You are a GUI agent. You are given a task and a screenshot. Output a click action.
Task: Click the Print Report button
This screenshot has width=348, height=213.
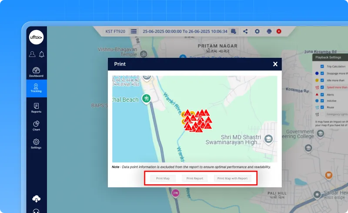click(x=194, y=178)
